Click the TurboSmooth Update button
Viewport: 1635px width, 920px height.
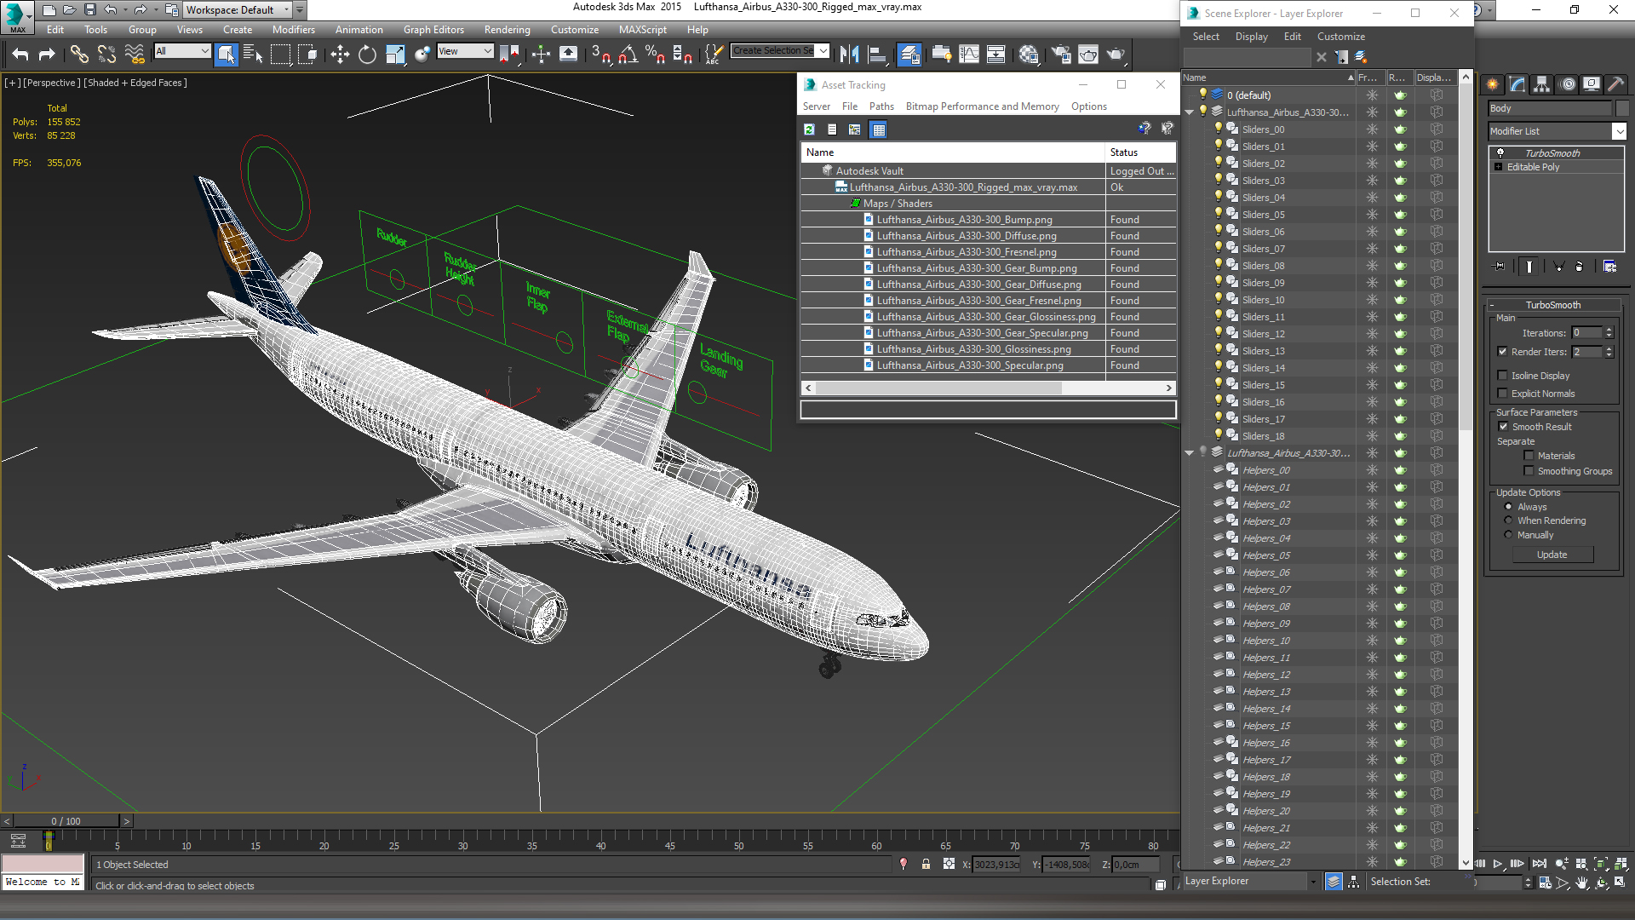click(1552, 555)
